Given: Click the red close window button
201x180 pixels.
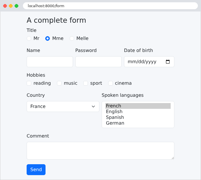Looking at the screenshot, I should [x=5, y=6].
